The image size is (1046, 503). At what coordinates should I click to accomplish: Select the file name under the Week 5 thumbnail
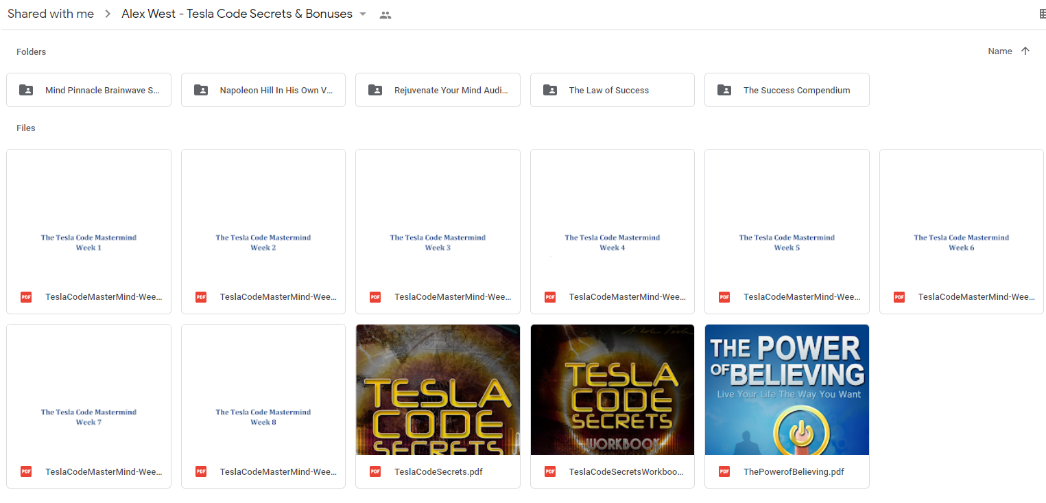point(802,297)
